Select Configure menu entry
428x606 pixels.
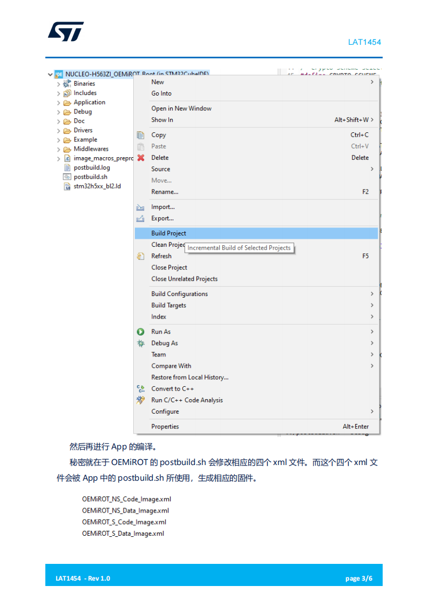[x=256, y=411]
